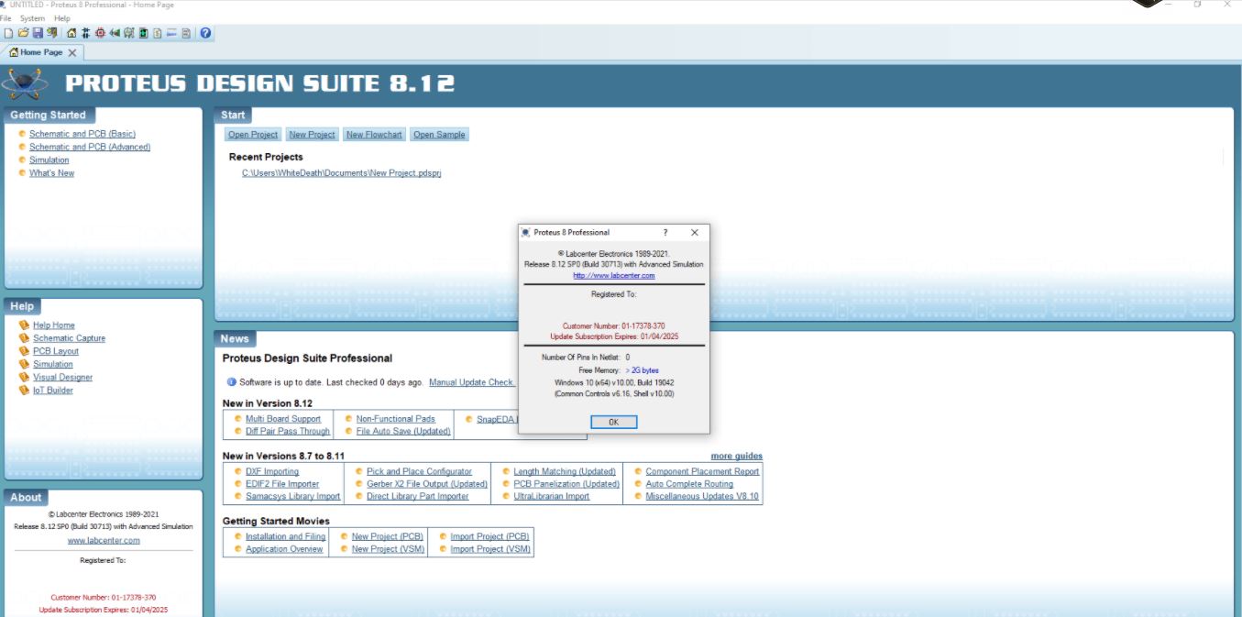Viewport: 1242px width, 617px height.
Task: Open the Gerber Viewer toolbar icon
Action: tap(129, 33)
